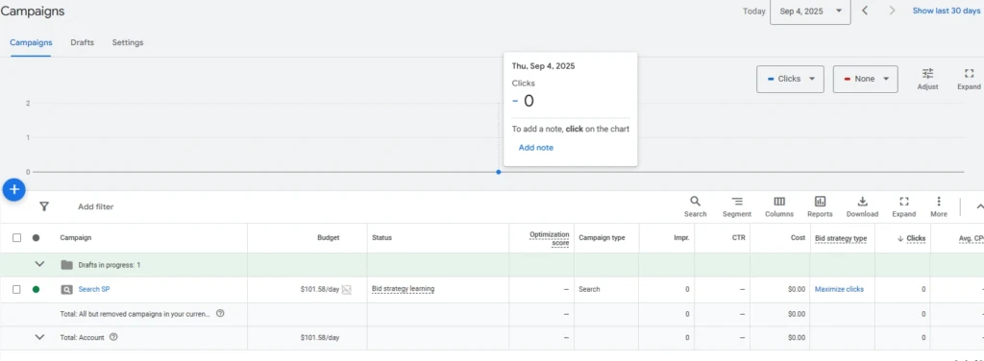The width and height of the screenshot is (984, 361).
Task: Open the More options menu
Action: tap(938, 206)
